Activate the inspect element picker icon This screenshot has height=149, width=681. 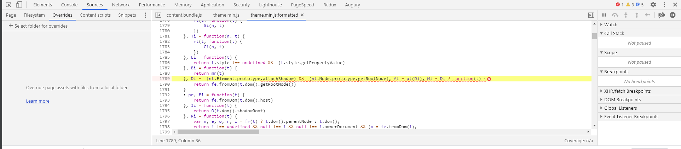(9, 5)
